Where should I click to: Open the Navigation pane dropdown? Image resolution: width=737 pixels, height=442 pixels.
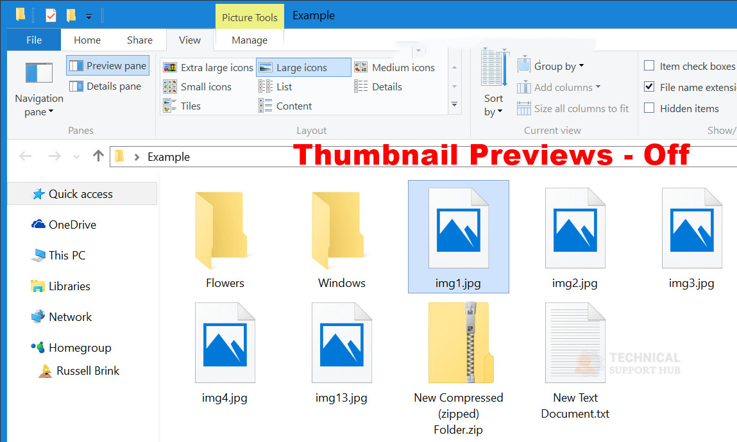pos(39,89)
